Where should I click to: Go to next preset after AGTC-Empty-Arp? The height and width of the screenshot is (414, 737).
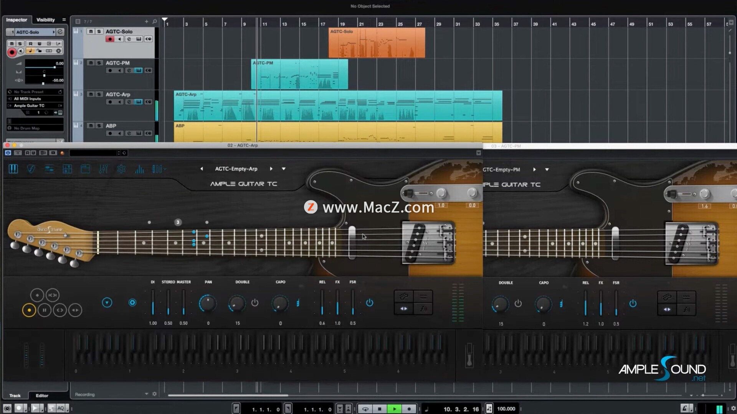point(271,169)
